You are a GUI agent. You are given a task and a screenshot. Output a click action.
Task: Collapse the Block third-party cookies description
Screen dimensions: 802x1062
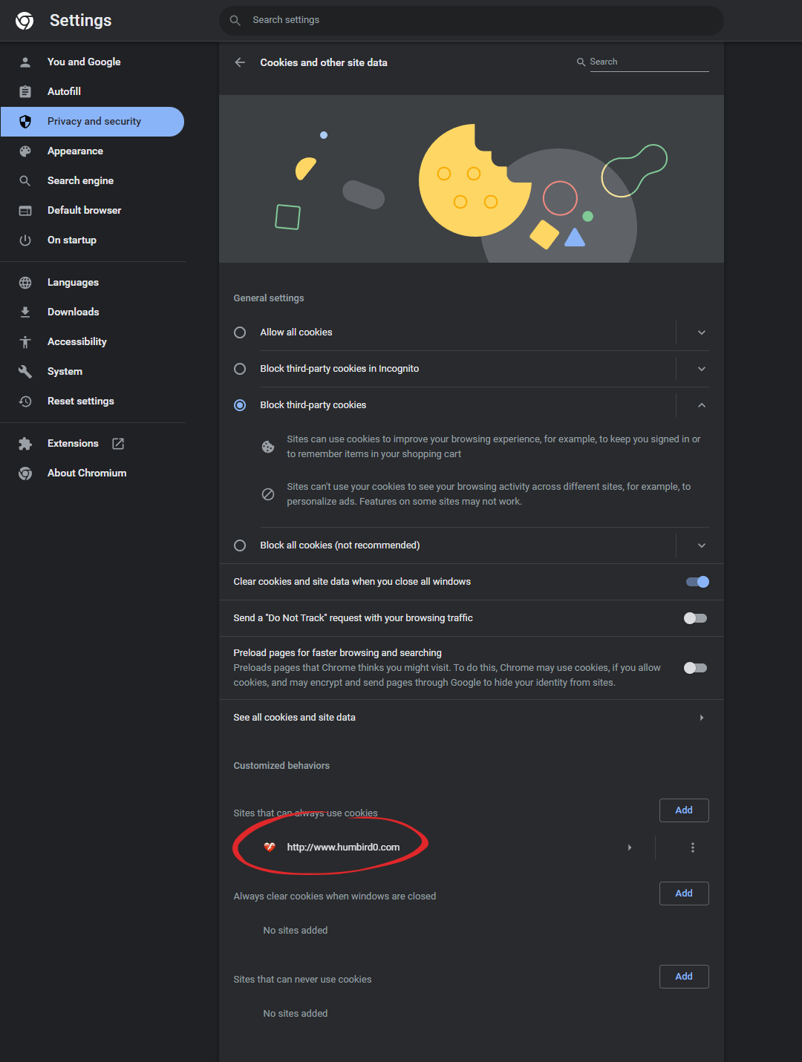point(701,405)
